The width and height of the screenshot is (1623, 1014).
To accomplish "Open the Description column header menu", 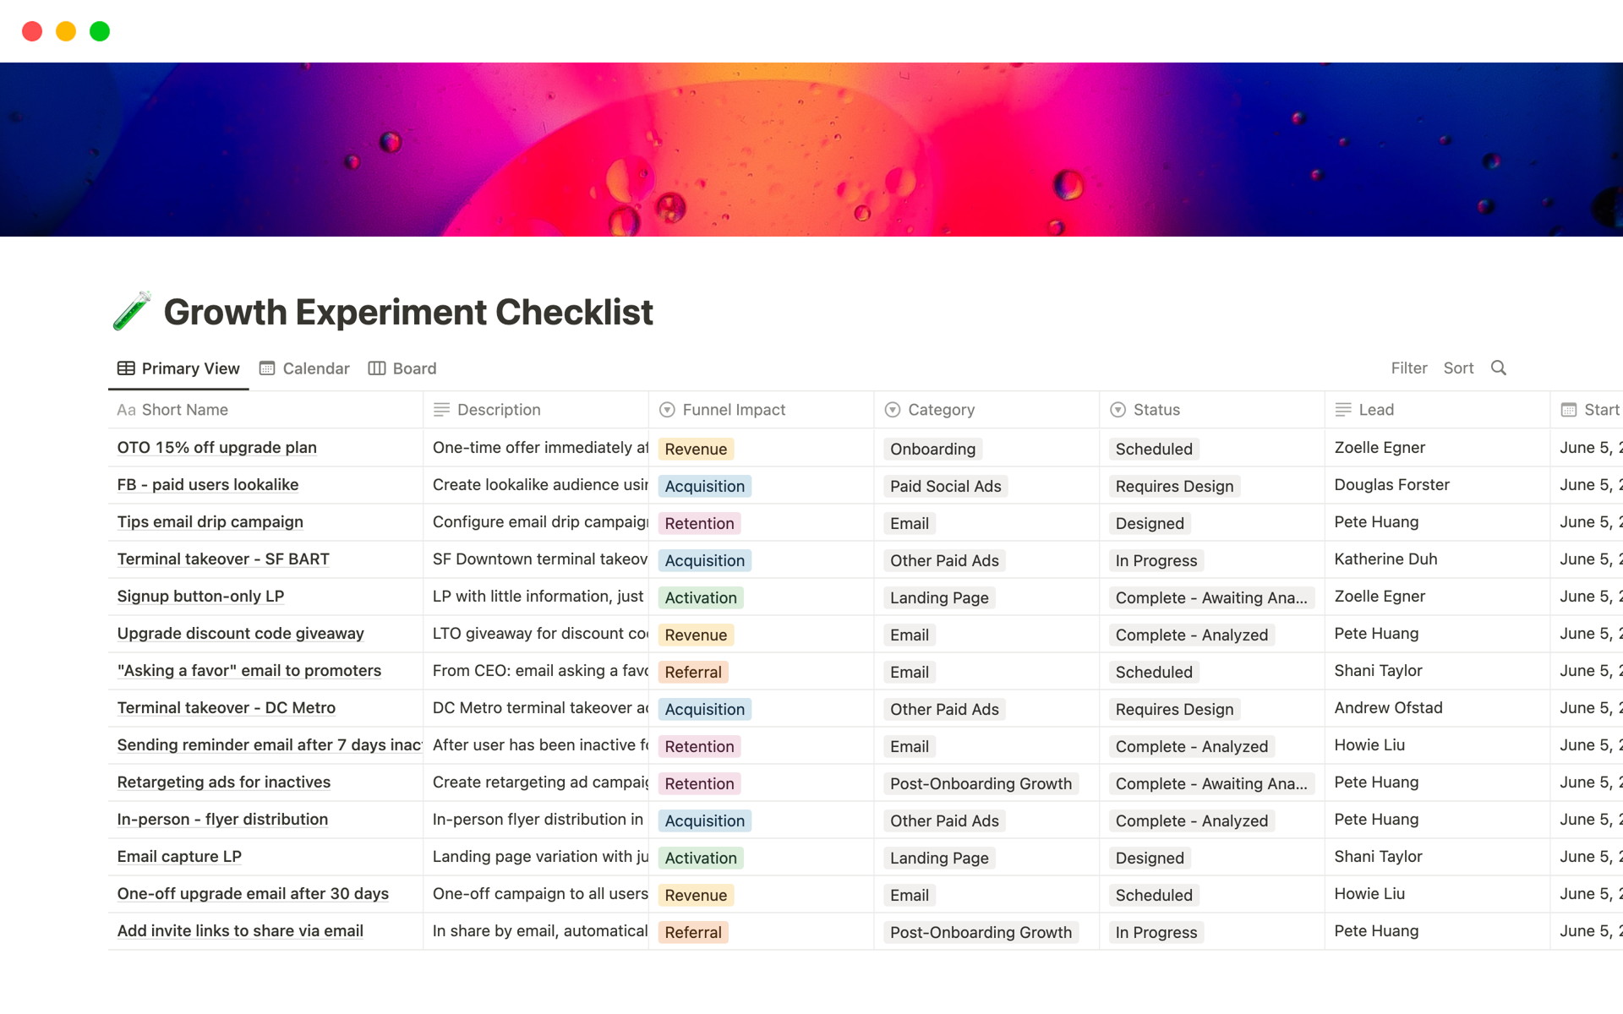I will [x=498, y=410].
